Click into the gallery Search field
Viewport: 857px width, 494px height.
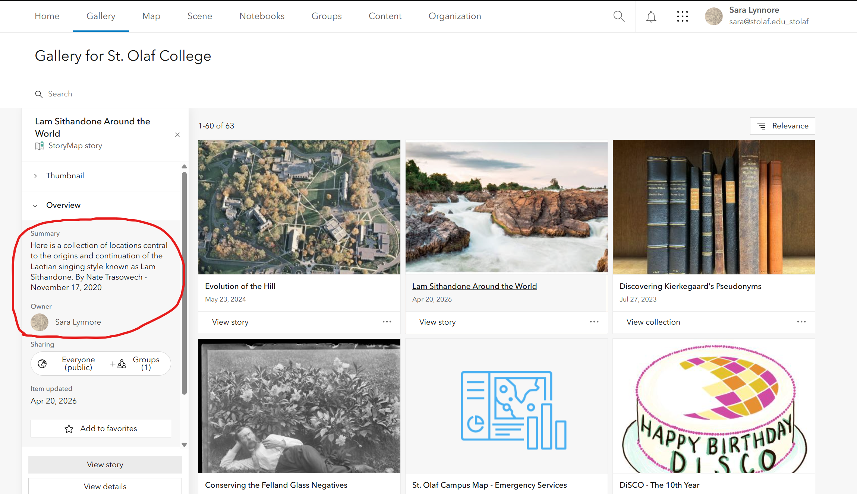[428, 94]
